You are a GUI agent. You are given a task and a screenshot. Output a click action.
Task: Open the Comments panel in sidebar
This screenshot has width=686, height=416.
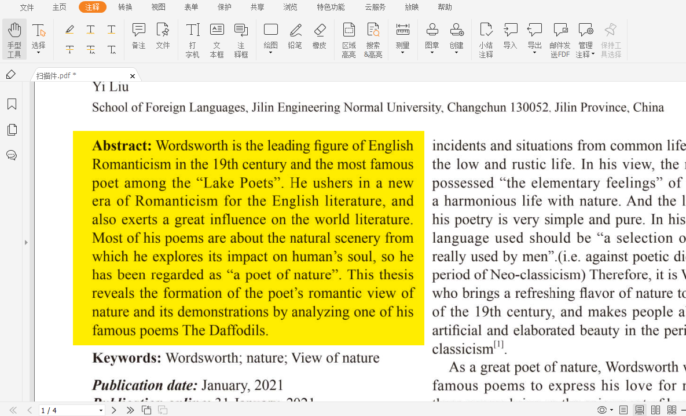click(12, 155)
